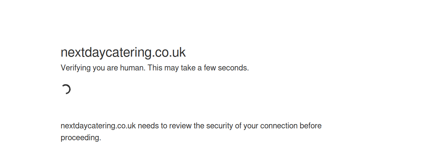Click the "This may take a few seconds." sentence
Viewport: 422px width, 158px height.
click(198, 68)
